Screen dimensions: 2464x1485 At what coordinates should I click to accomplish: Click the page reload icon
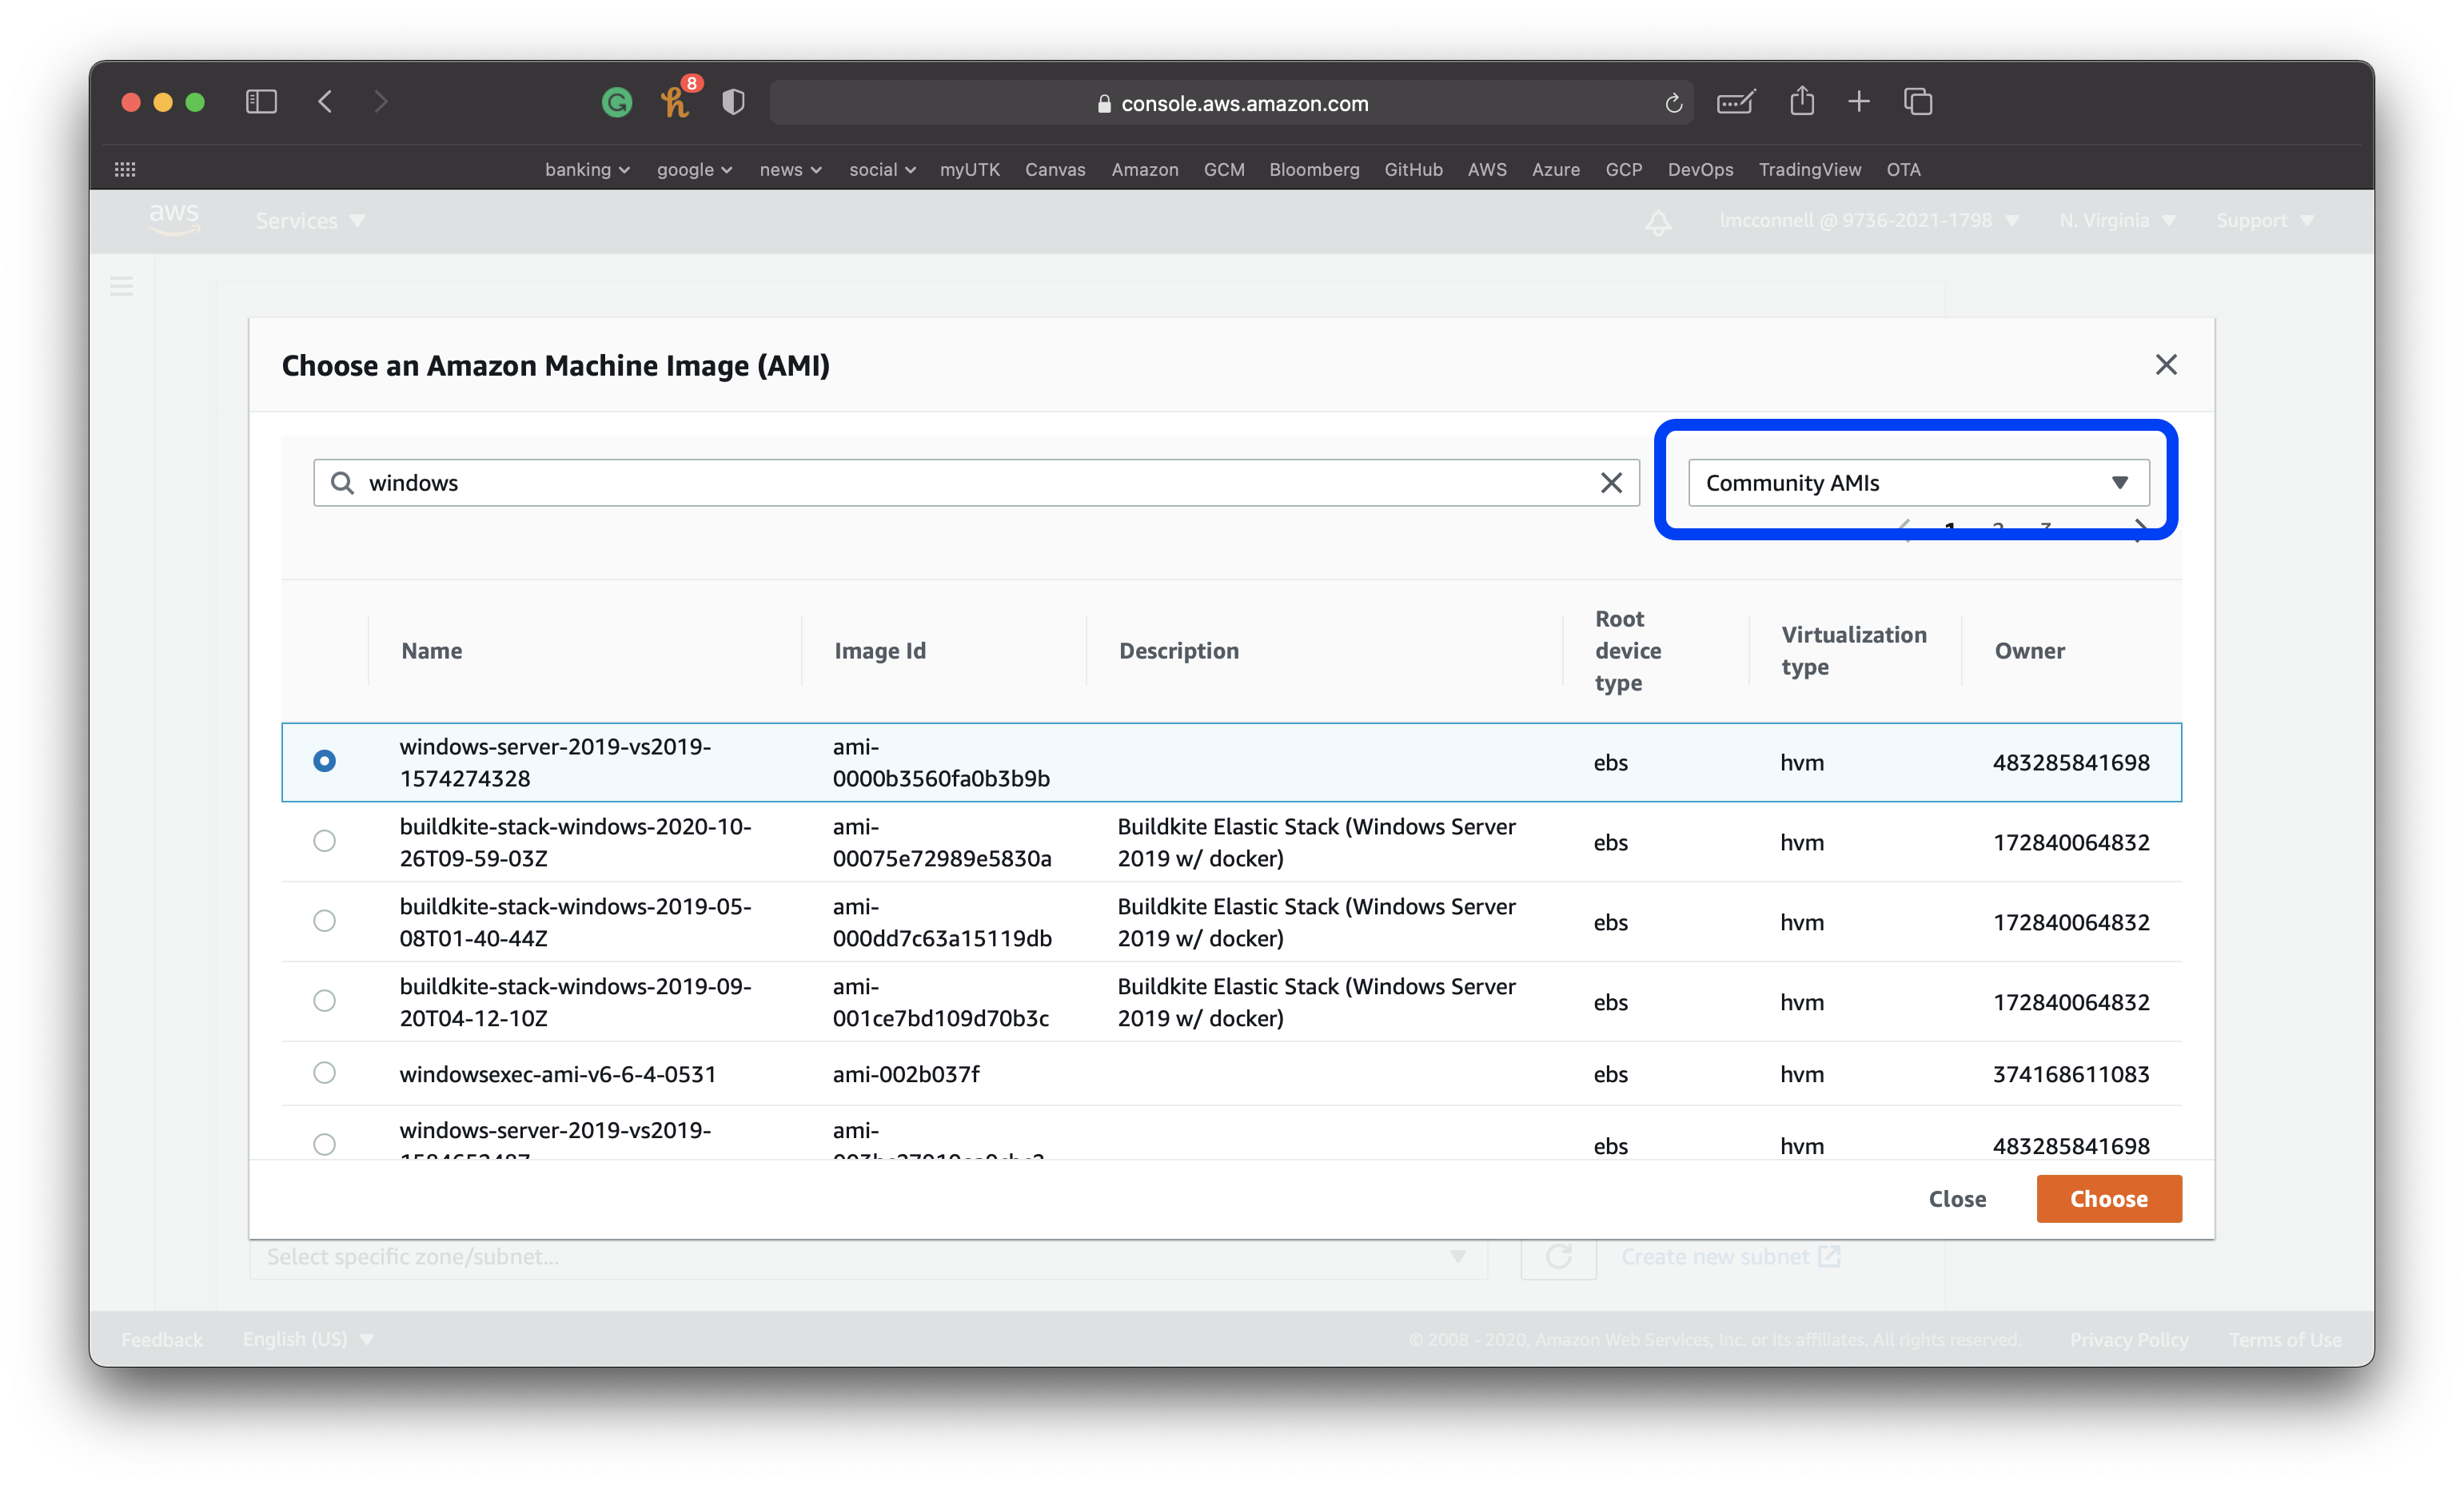click(x=1674, y=103)
